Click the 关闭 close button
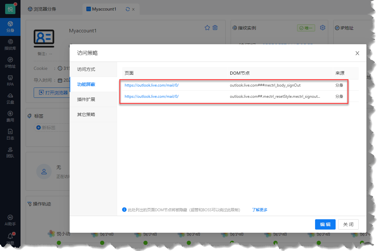Image resolution: width=377 pixels, height=251 pixels. pos(348,224)
